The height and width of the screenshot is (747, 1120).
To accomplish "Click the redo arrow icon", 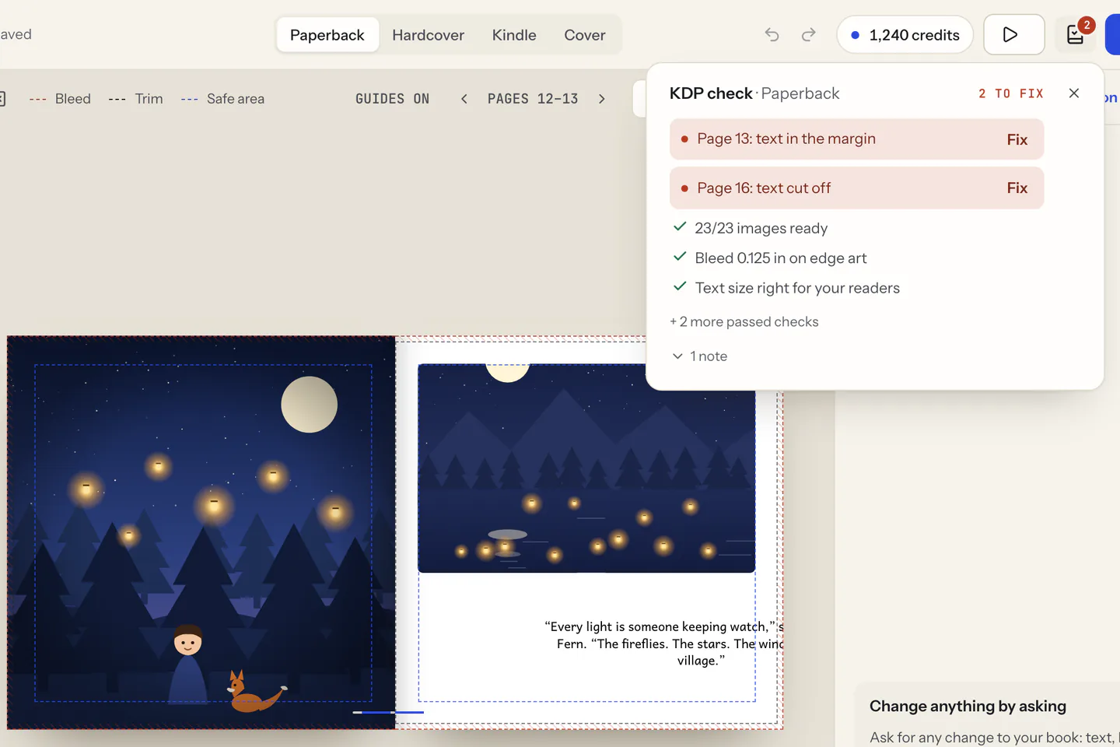I will click(809, 35).
